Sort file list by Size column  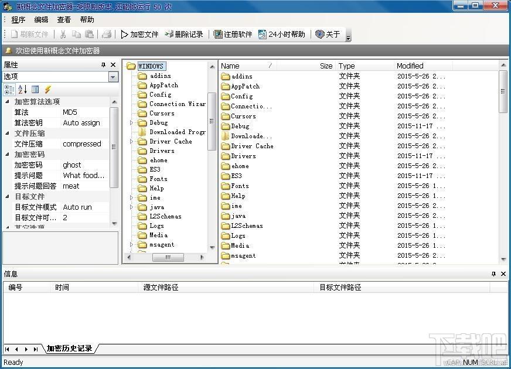point(306,66)
